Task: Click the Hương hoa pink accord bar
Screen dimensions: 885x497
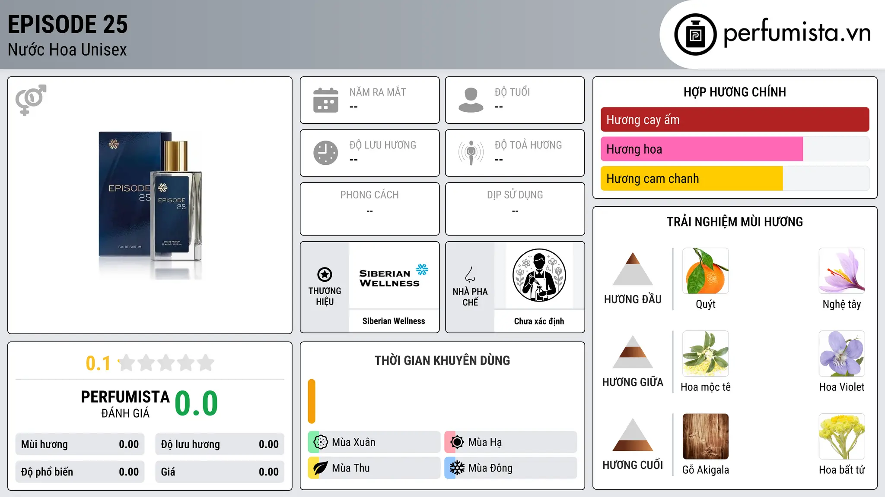Action: (702, 149)
